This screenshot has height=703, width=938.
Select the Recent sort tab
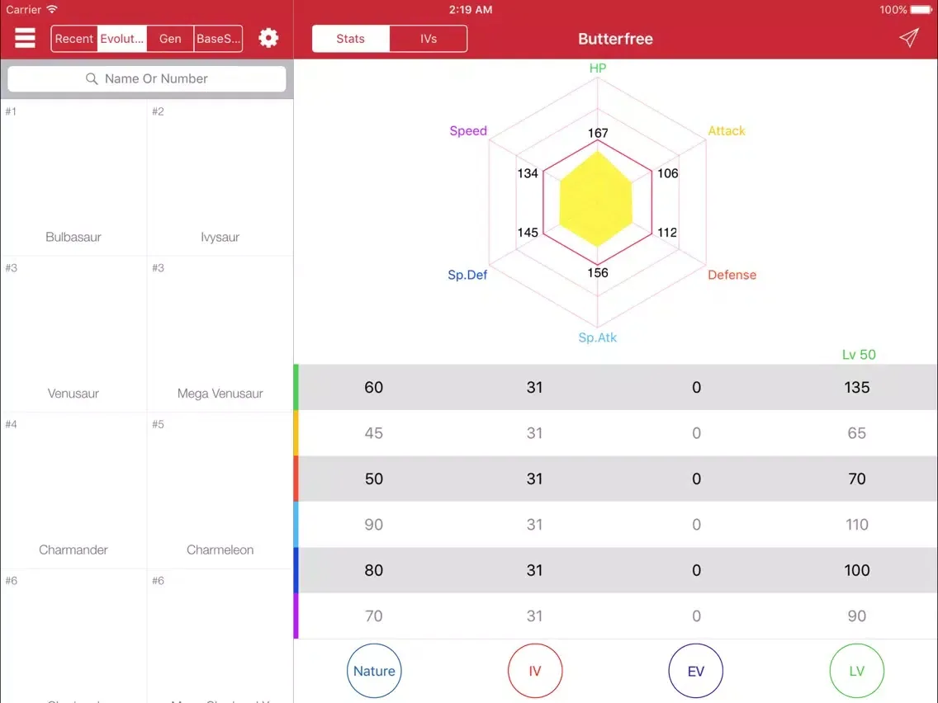click(74, 39)
